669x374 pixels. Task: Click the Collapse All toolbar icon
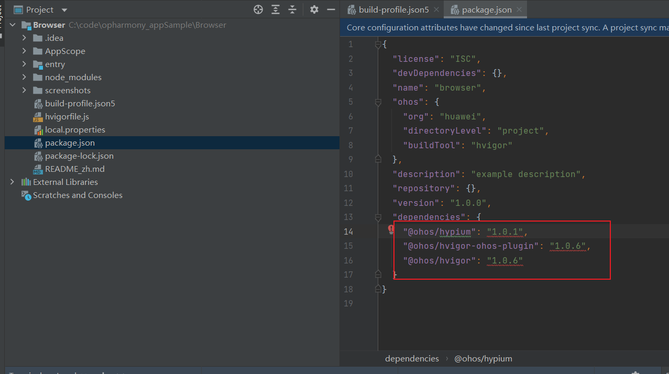pyautogui.click(x=292, y=9)
